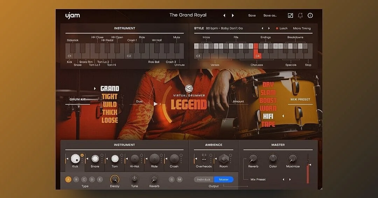Image resolution: width=378 pixels, height=198 pixels.
Task: Select the Room ambience cube icon
Action: coord(223,159)
